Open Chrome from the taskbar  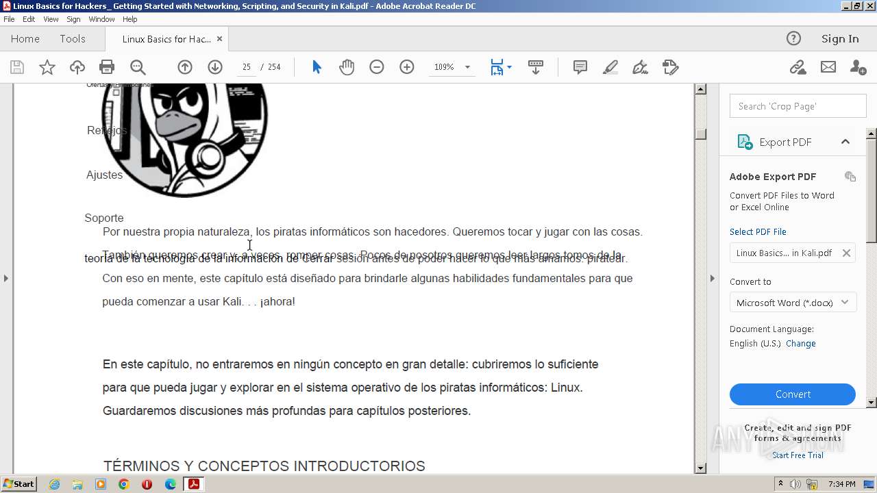coord(124,484)
